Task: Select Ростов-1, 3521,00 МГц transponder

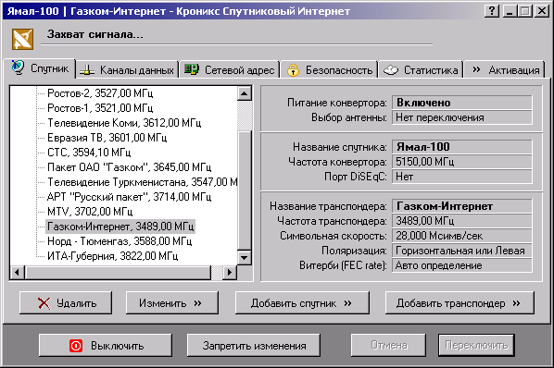Action: coord(100,108)
